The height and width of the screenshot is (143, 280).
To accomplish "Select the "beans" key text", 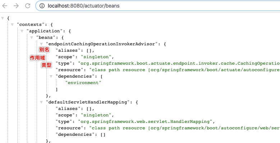I will coord(45,37).
